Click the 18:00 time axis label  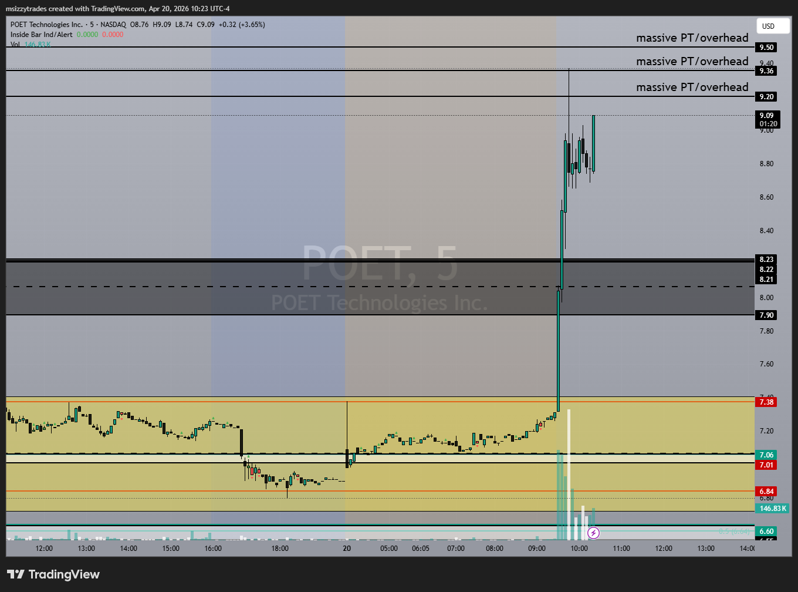(280, 549)
